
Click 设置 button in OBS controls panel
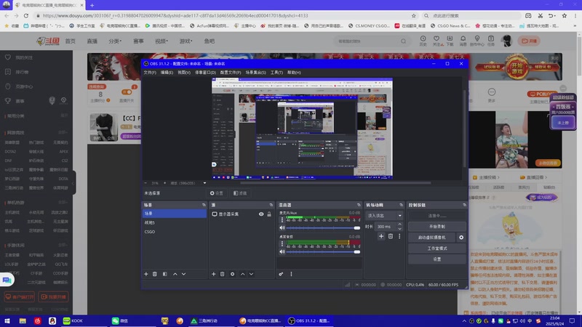point(437,259)
